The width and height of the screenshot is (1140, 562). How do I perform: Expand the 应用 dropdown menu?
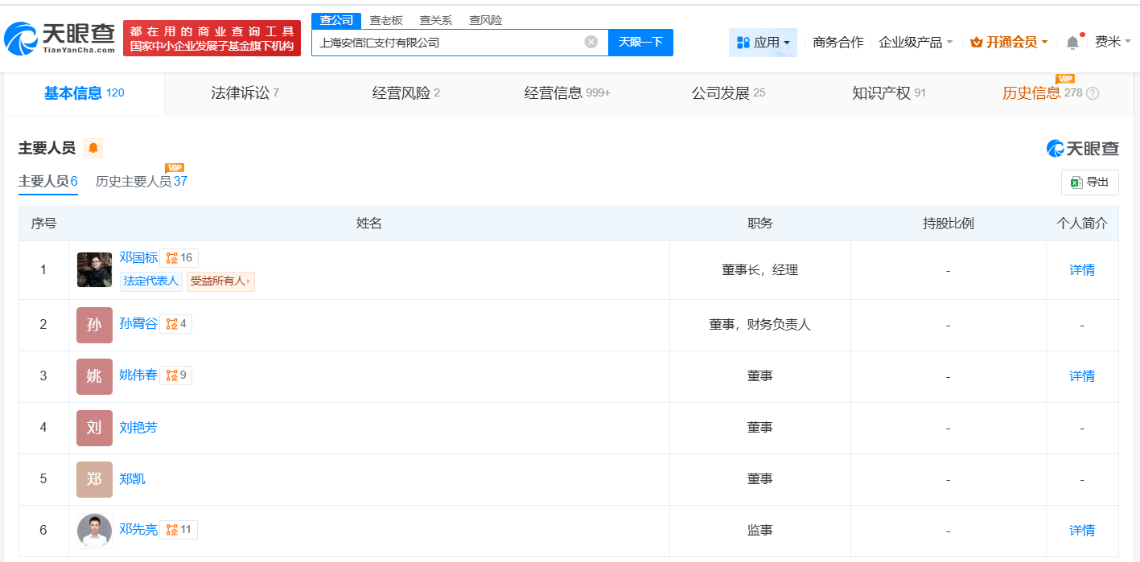(763, 43)
